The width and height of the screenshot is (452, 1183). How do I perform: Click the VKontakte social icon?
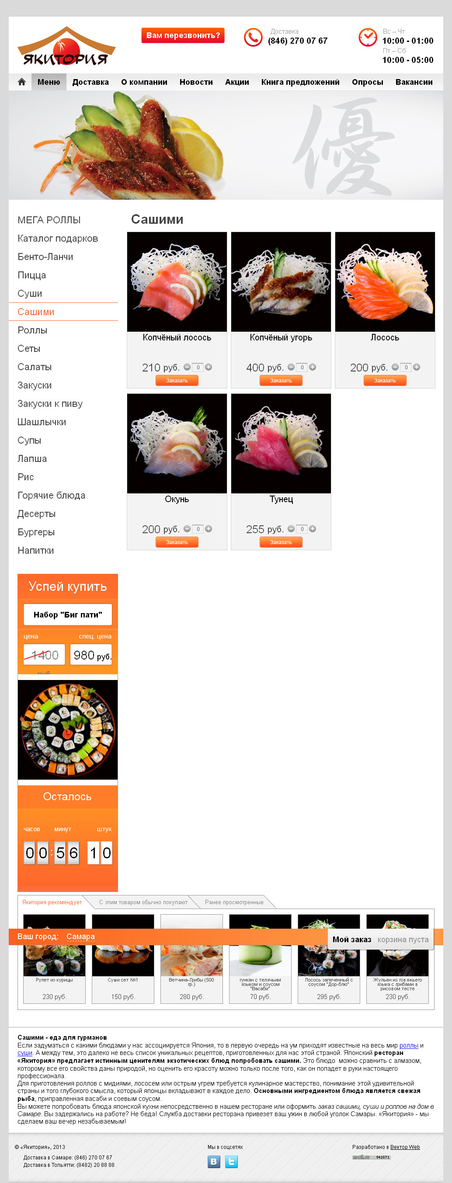(x=214, y=1162)
